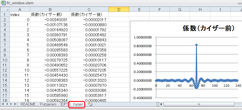Open the README sheet tab

click(28, 104)
